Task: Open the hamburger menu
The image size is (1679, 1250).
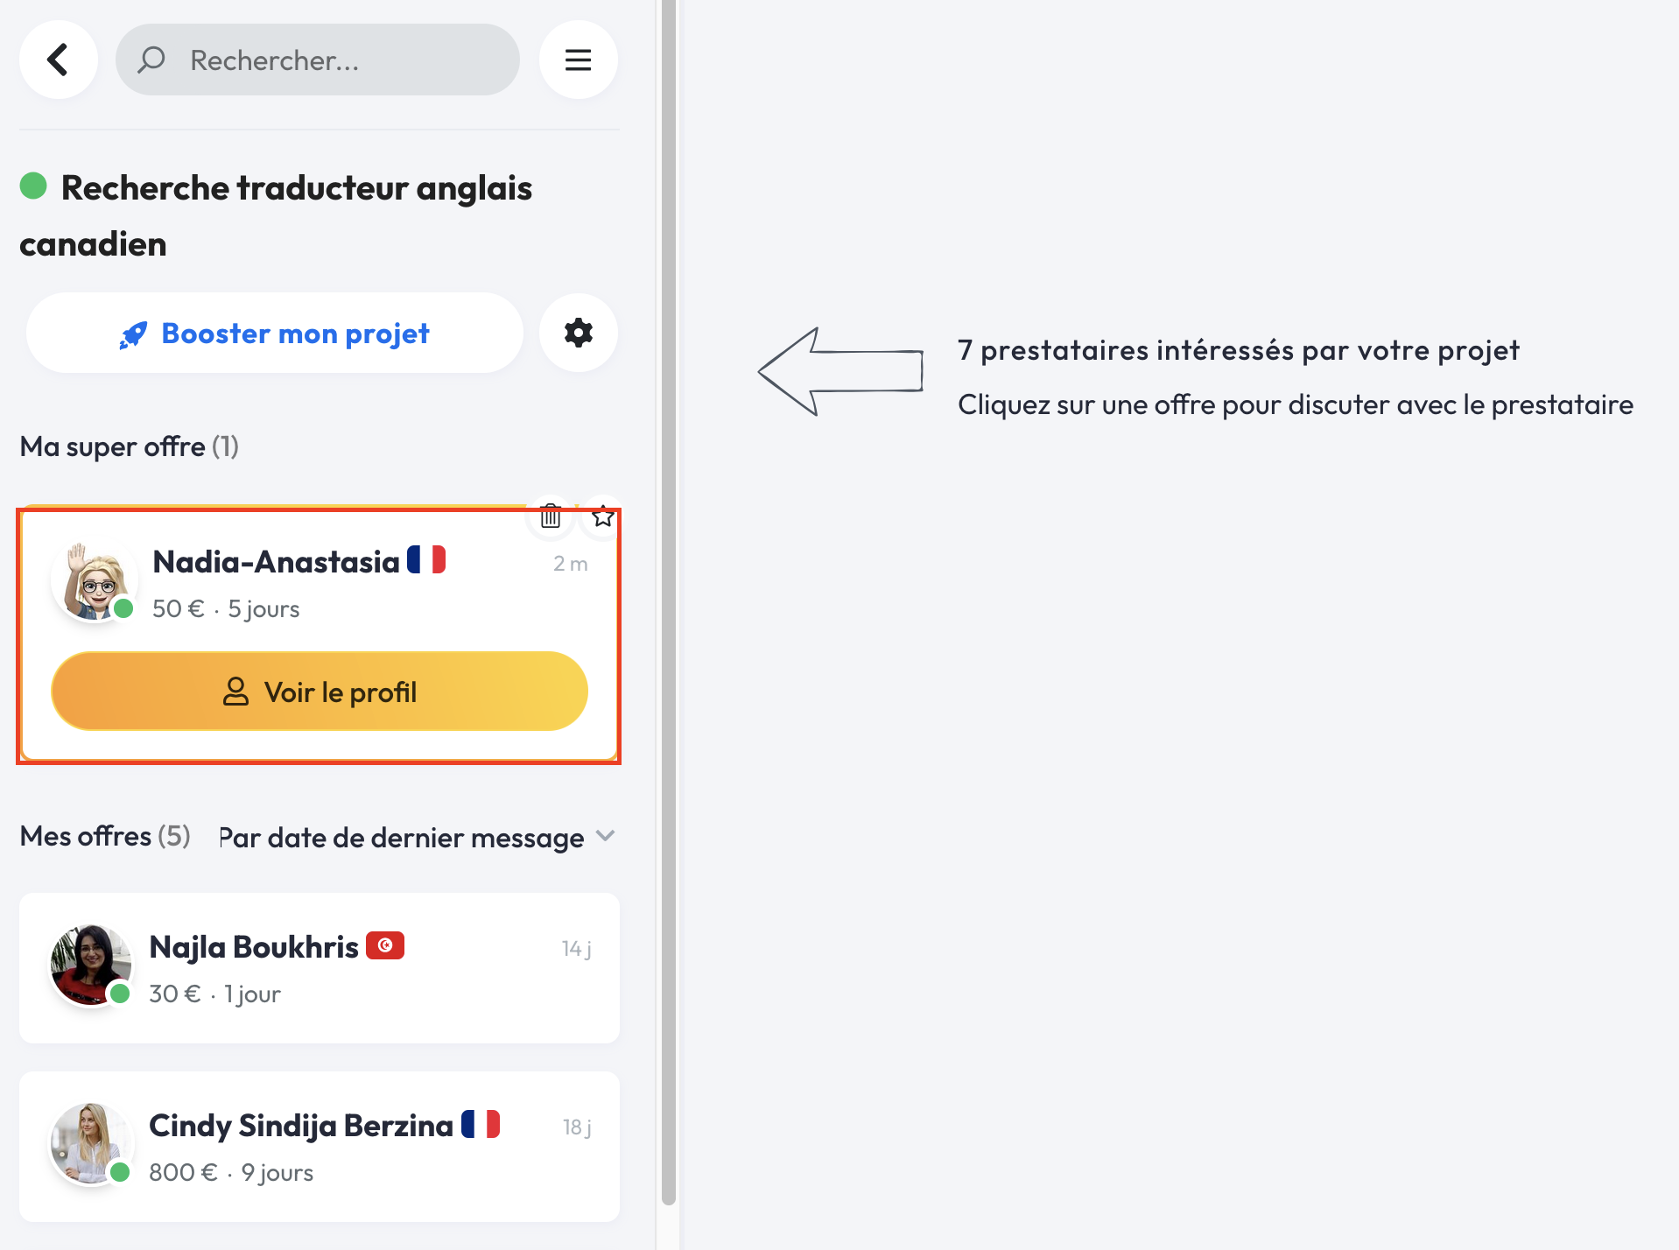Action: (578, 60)
